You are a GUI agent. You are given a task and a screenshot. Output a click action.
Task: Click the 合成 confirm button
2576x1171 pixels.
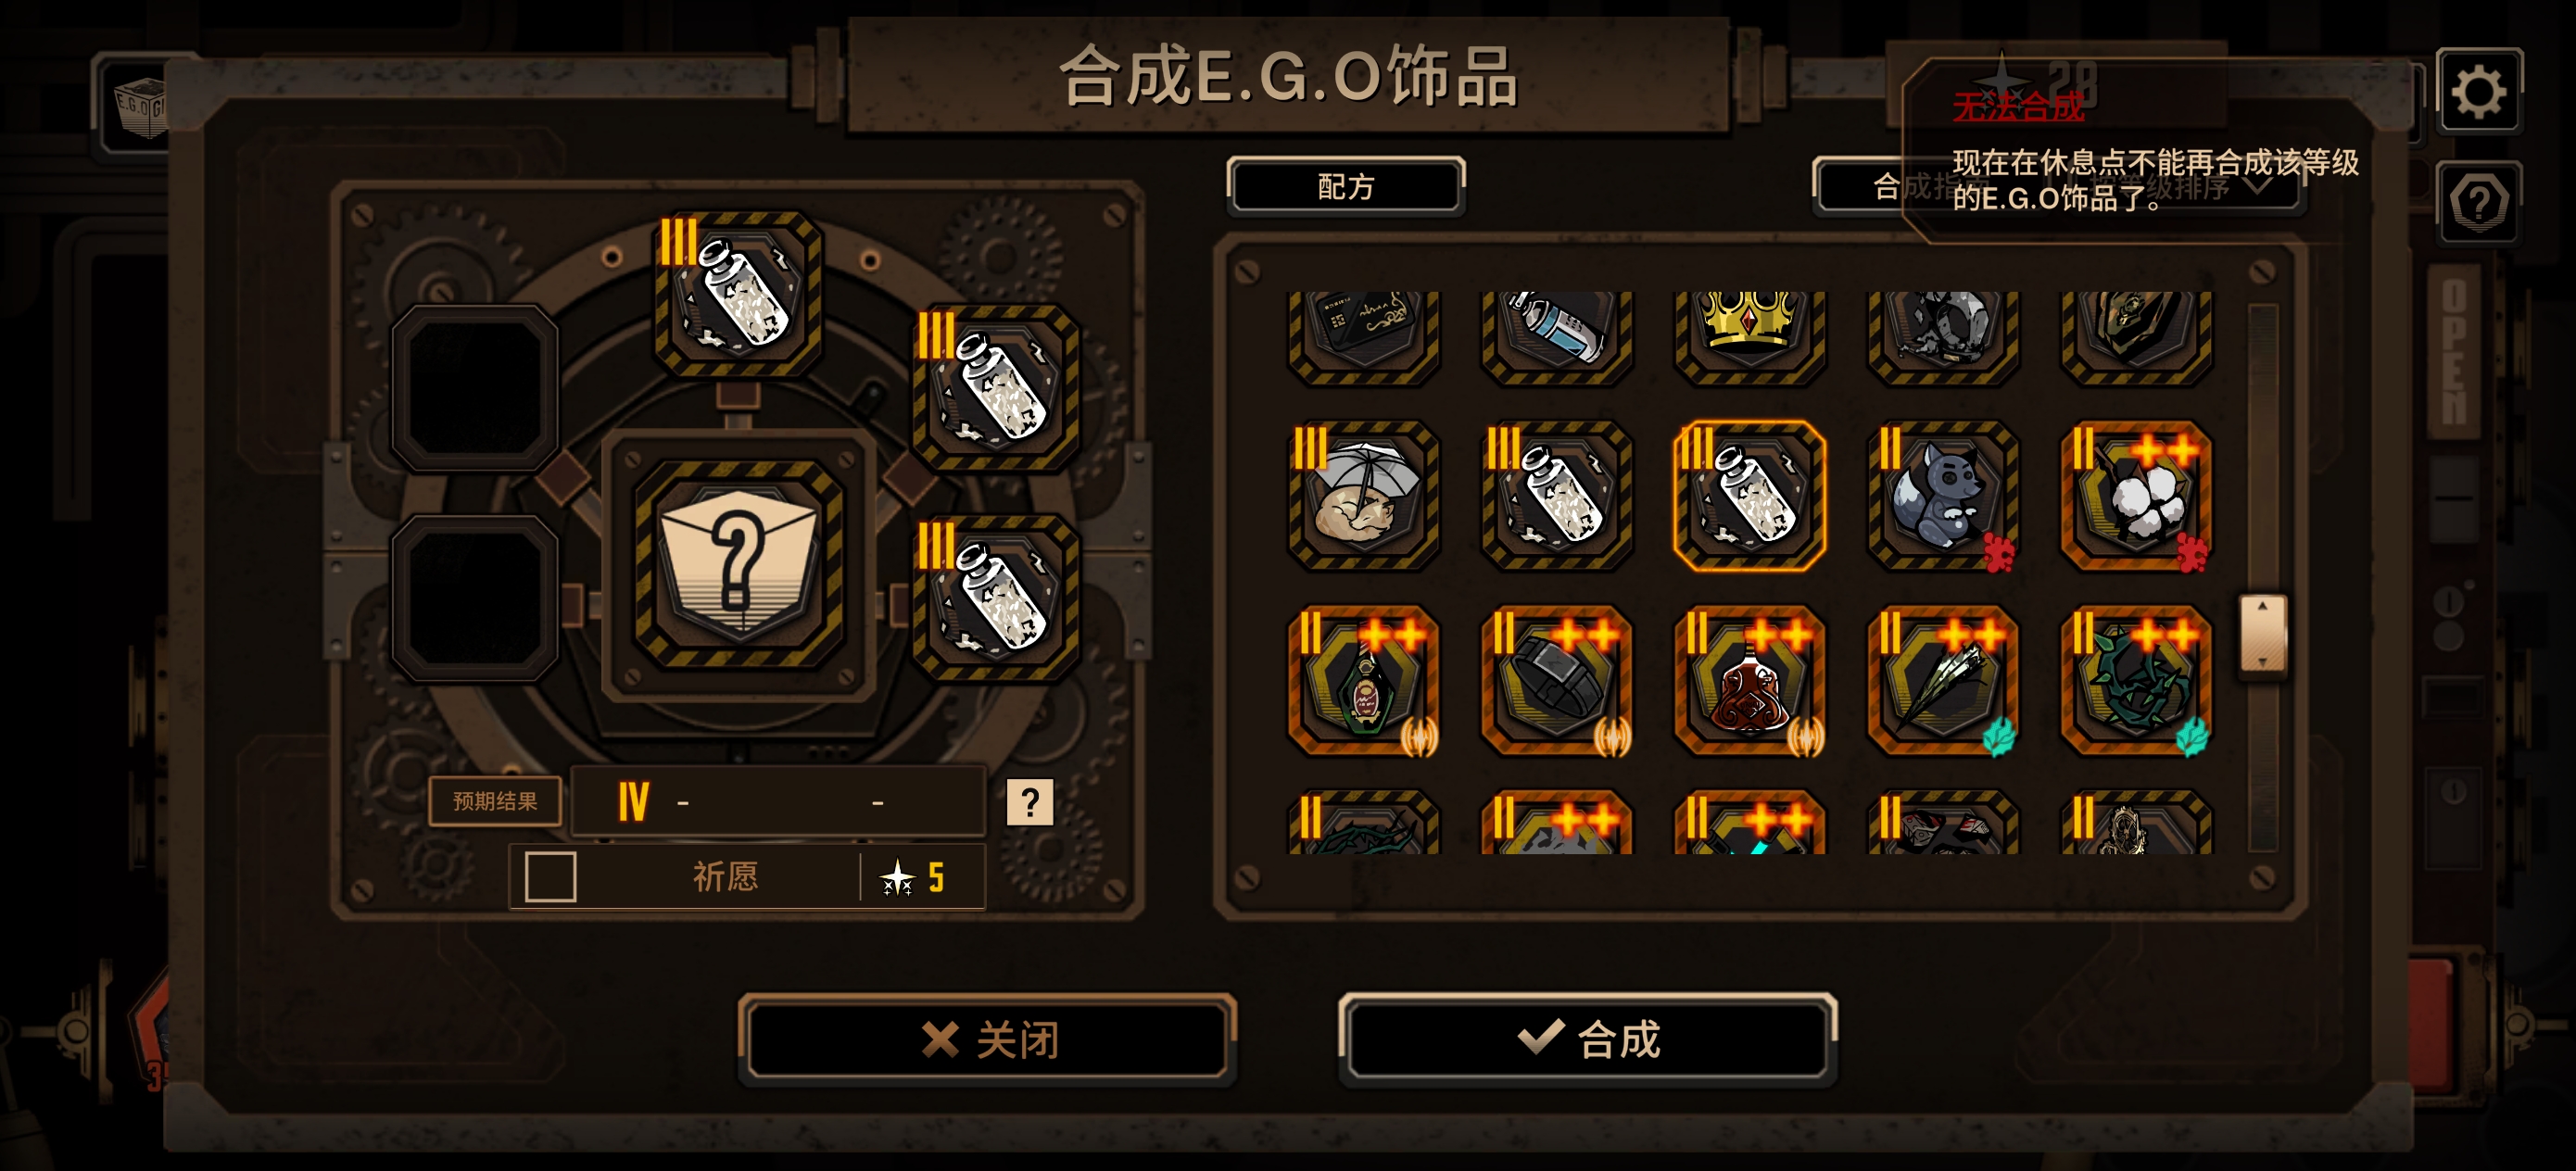tap(1588, 1039)
